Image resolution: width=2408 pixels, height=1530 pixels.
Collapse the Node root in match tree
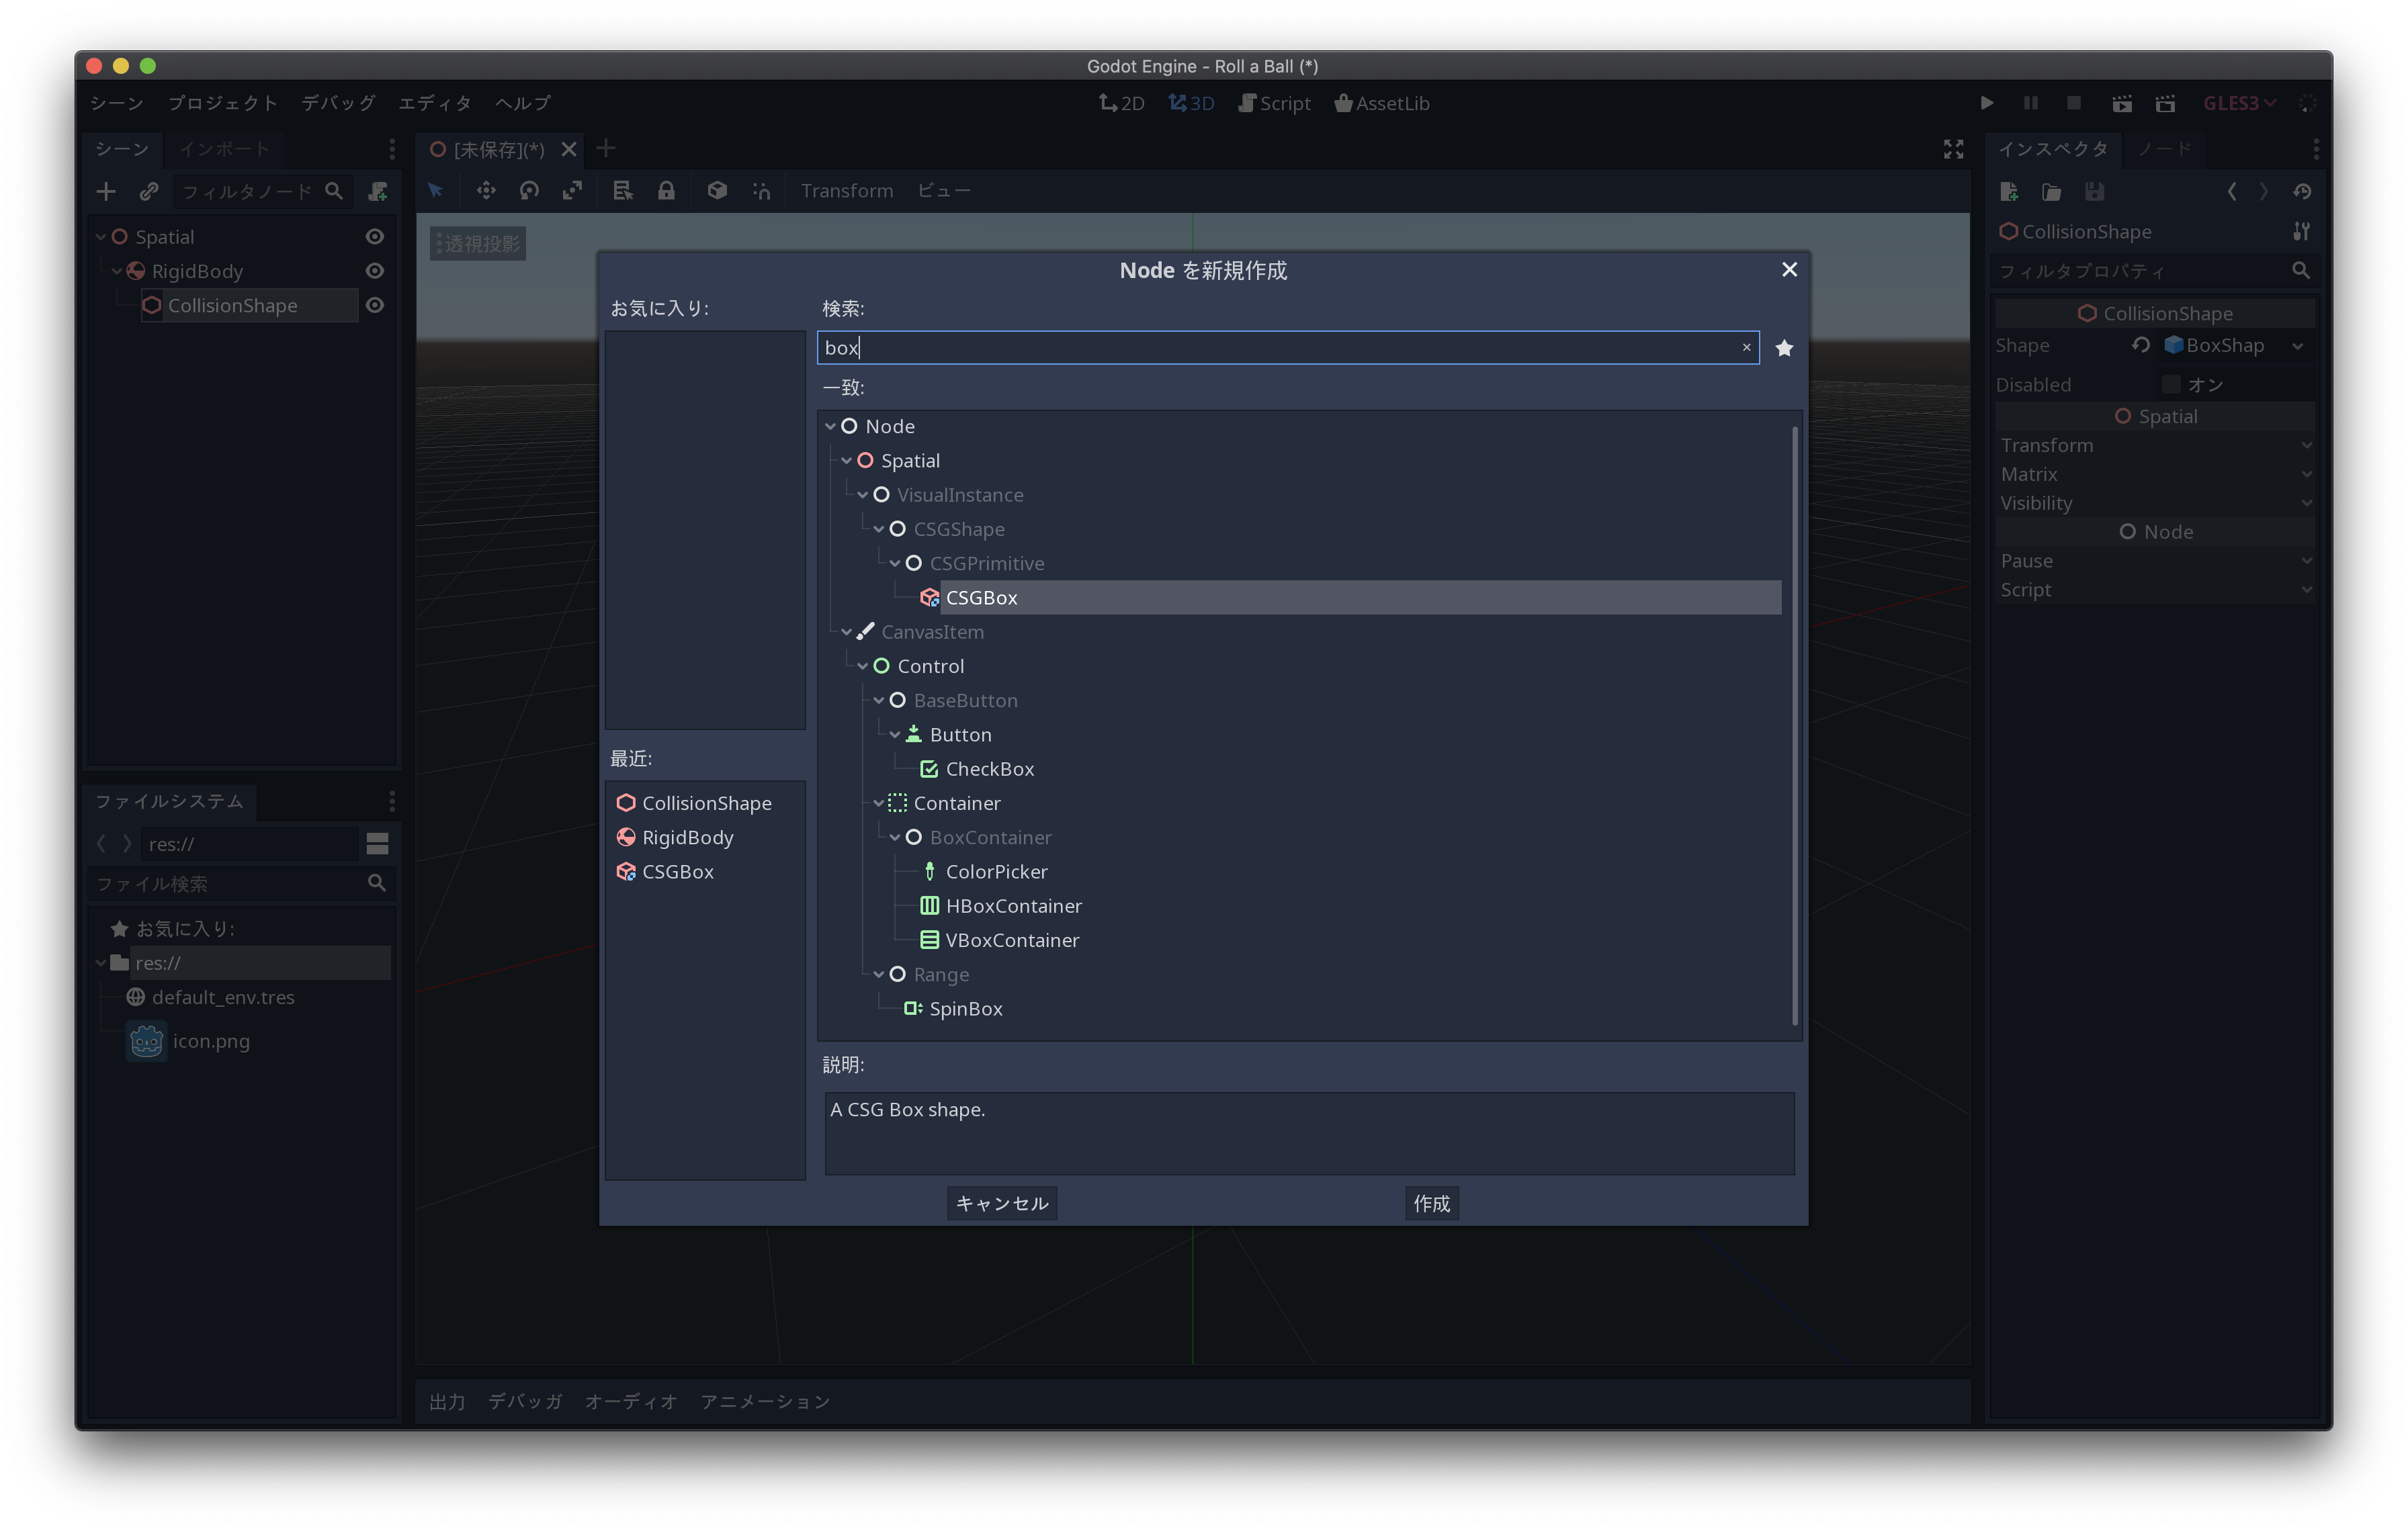pyautogui.click(x=830, y=426)
